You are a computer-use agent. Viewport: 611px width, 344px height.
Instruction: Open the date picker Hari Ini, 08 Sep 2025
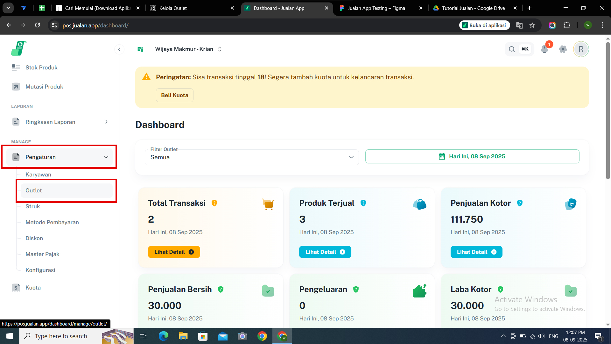pyautogui.click(x=472, y=156)
